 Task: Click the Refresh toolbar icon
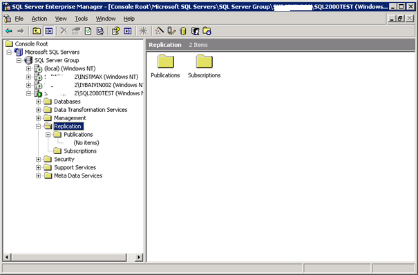coord(88,31)
